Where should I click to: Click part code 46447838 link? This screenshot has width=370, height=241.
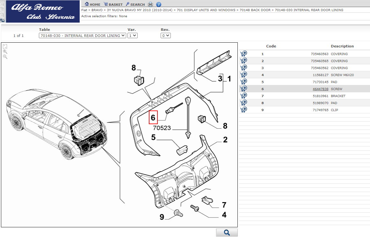point(320,89)
